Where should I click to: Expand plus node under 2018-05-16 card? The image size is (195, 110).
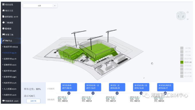117,93
